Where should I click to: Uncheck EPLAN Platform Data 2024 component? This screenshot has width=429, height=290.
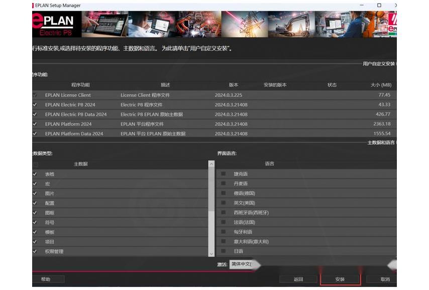click(x=35, y=134)
